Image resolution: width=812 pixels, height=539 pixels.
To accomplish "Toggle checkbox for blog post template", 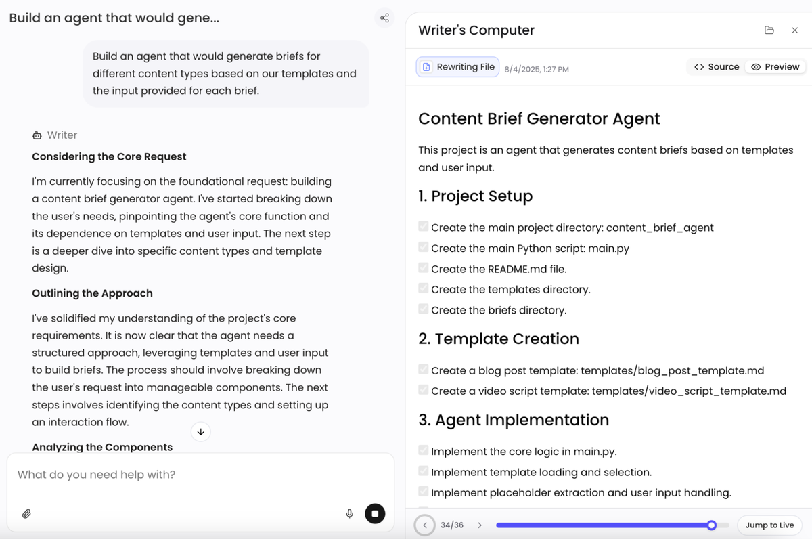I will click(x=424, y=370).
